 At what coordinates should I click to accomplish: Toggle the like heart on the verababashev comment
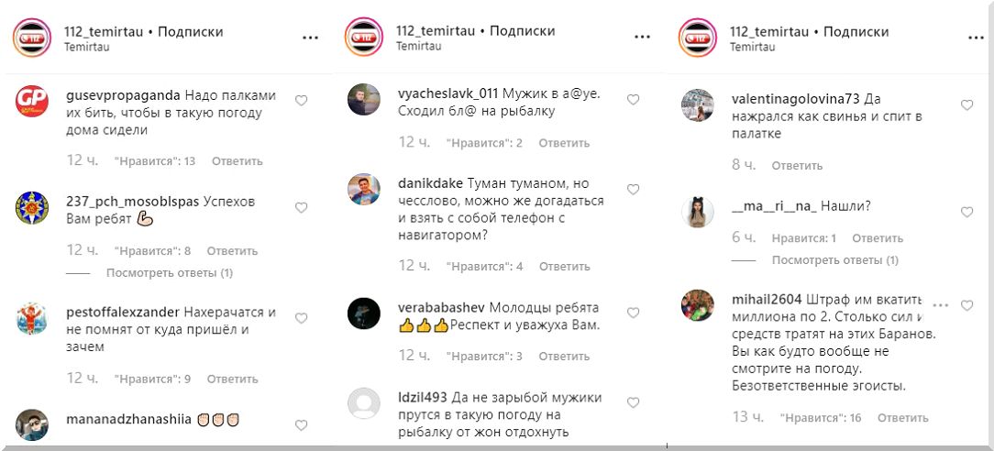tap(633, 313)
